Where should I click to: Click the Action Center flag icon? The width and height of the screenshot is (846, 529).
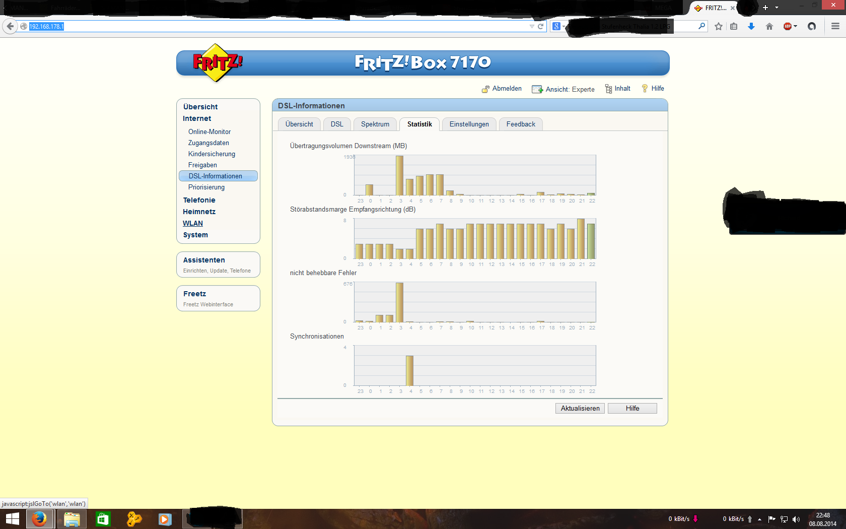click(x=771, y=519)
